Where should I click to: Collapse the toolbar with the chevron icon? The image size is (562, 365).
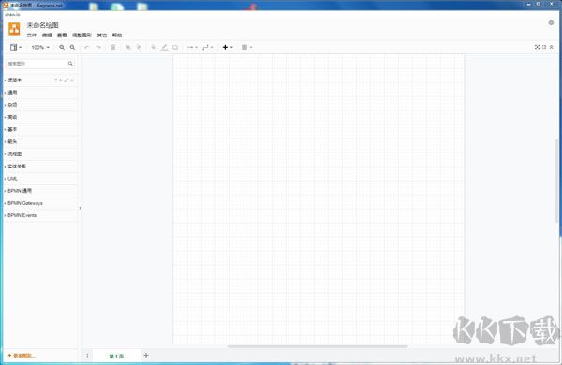552,47
